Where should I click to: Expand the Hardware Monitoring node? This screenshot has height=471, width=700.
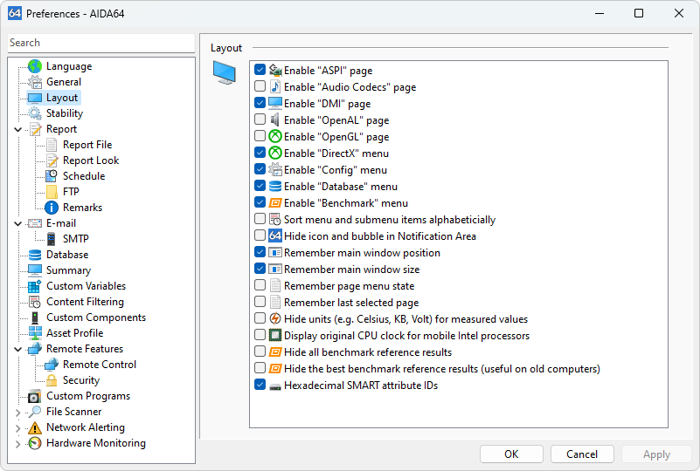pyautogui.click(x=17, y=444)
